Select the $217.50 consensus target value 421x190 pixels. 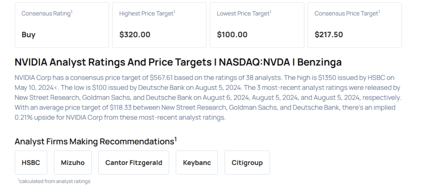point(329,34)
